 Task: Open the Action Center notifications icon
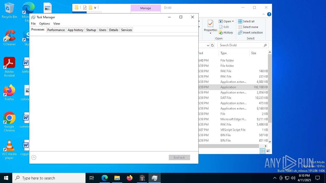coord(318,178)
